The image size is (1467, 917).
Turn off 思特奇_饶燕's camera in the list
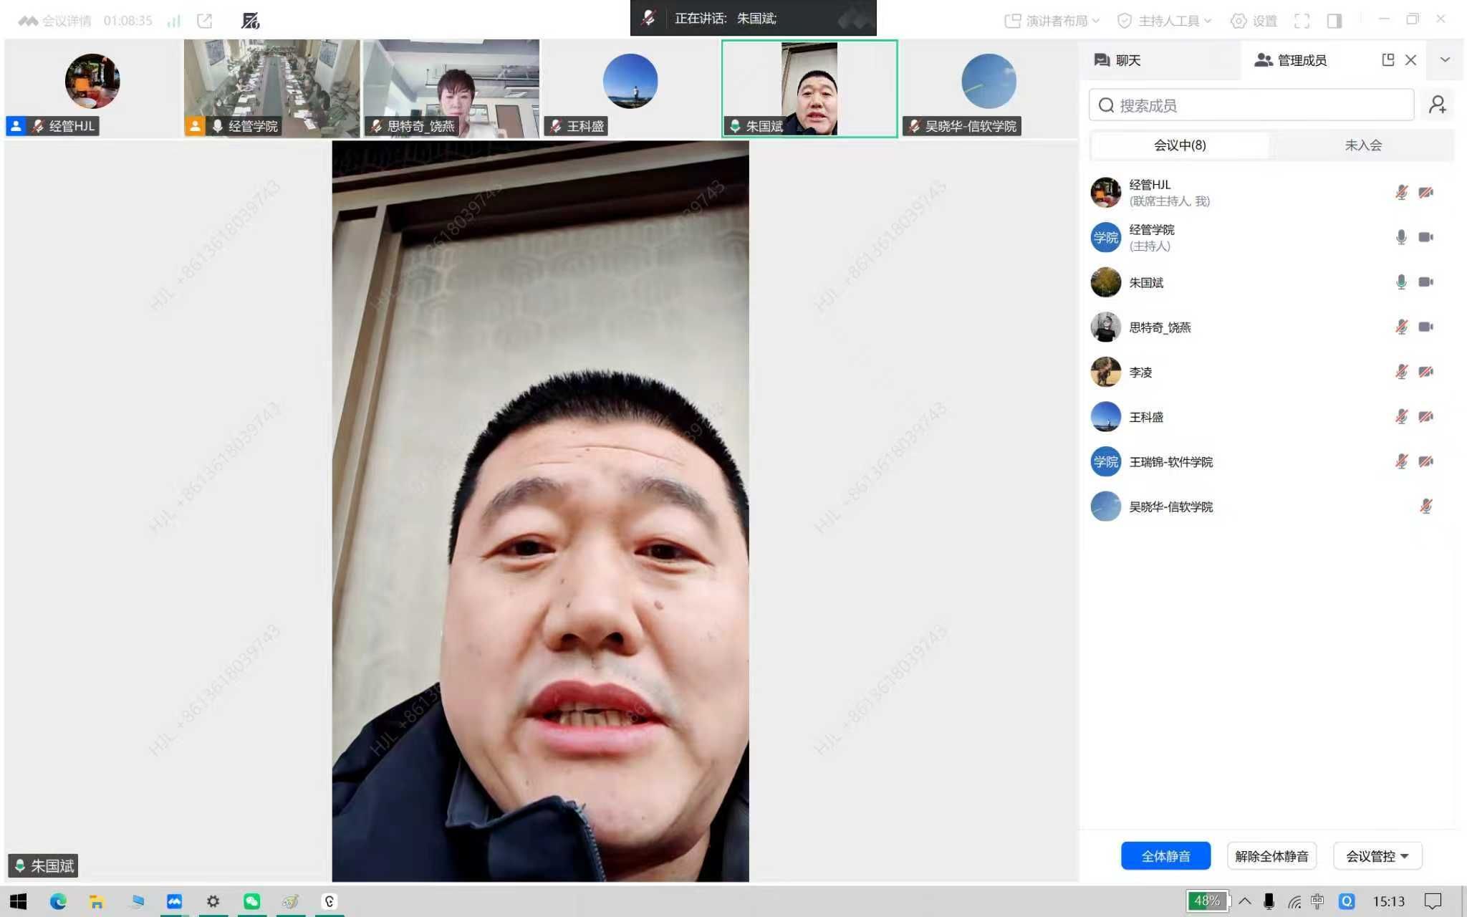click(x=1425, y=327)
